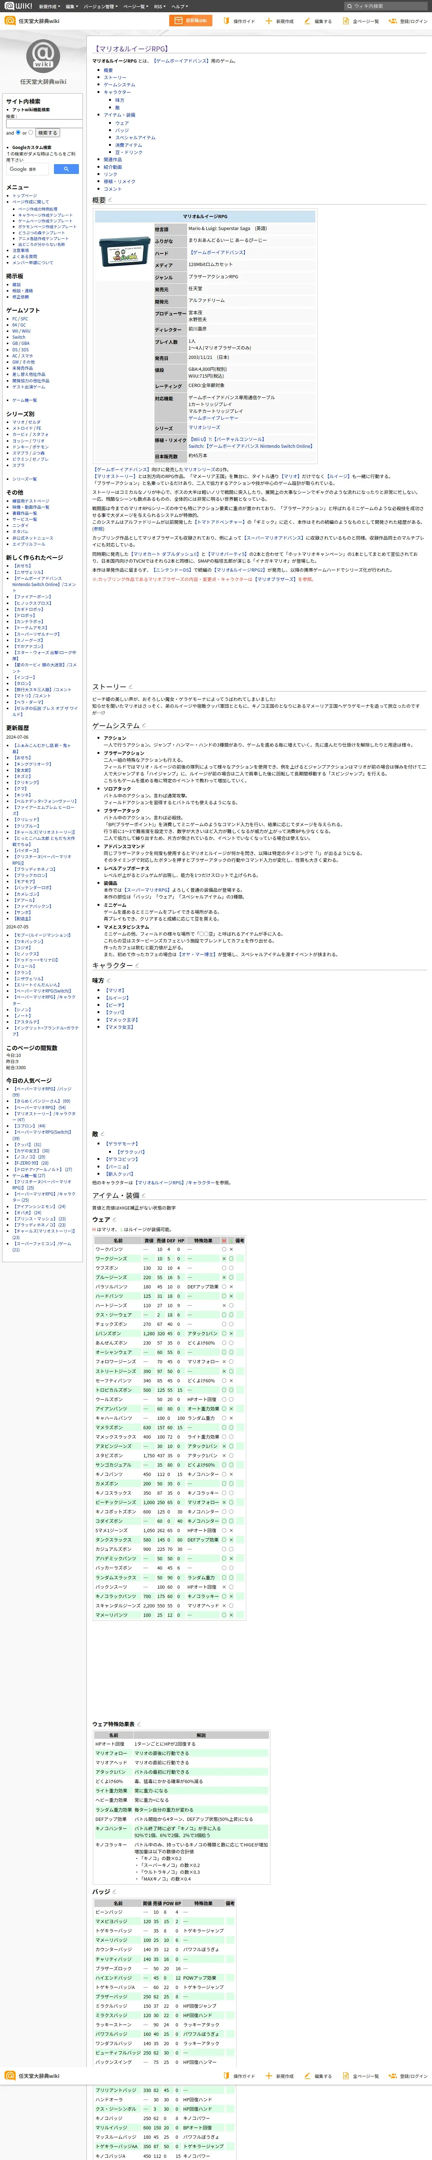Jump to スペシャルアイテム in the table of contents
Screen dimensions: 432x2160
(x=135, y=138)
